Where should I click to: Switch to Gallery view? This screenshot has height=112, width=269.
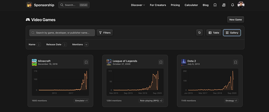[x=232, y=33]
